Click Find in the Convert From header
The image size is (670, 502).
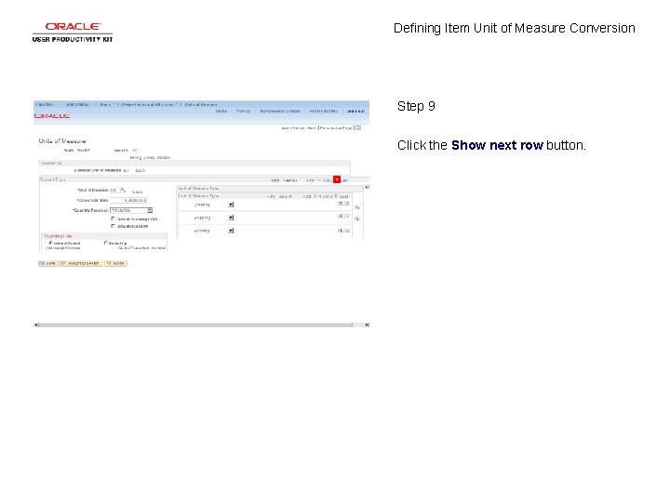(x=275, y=180)
